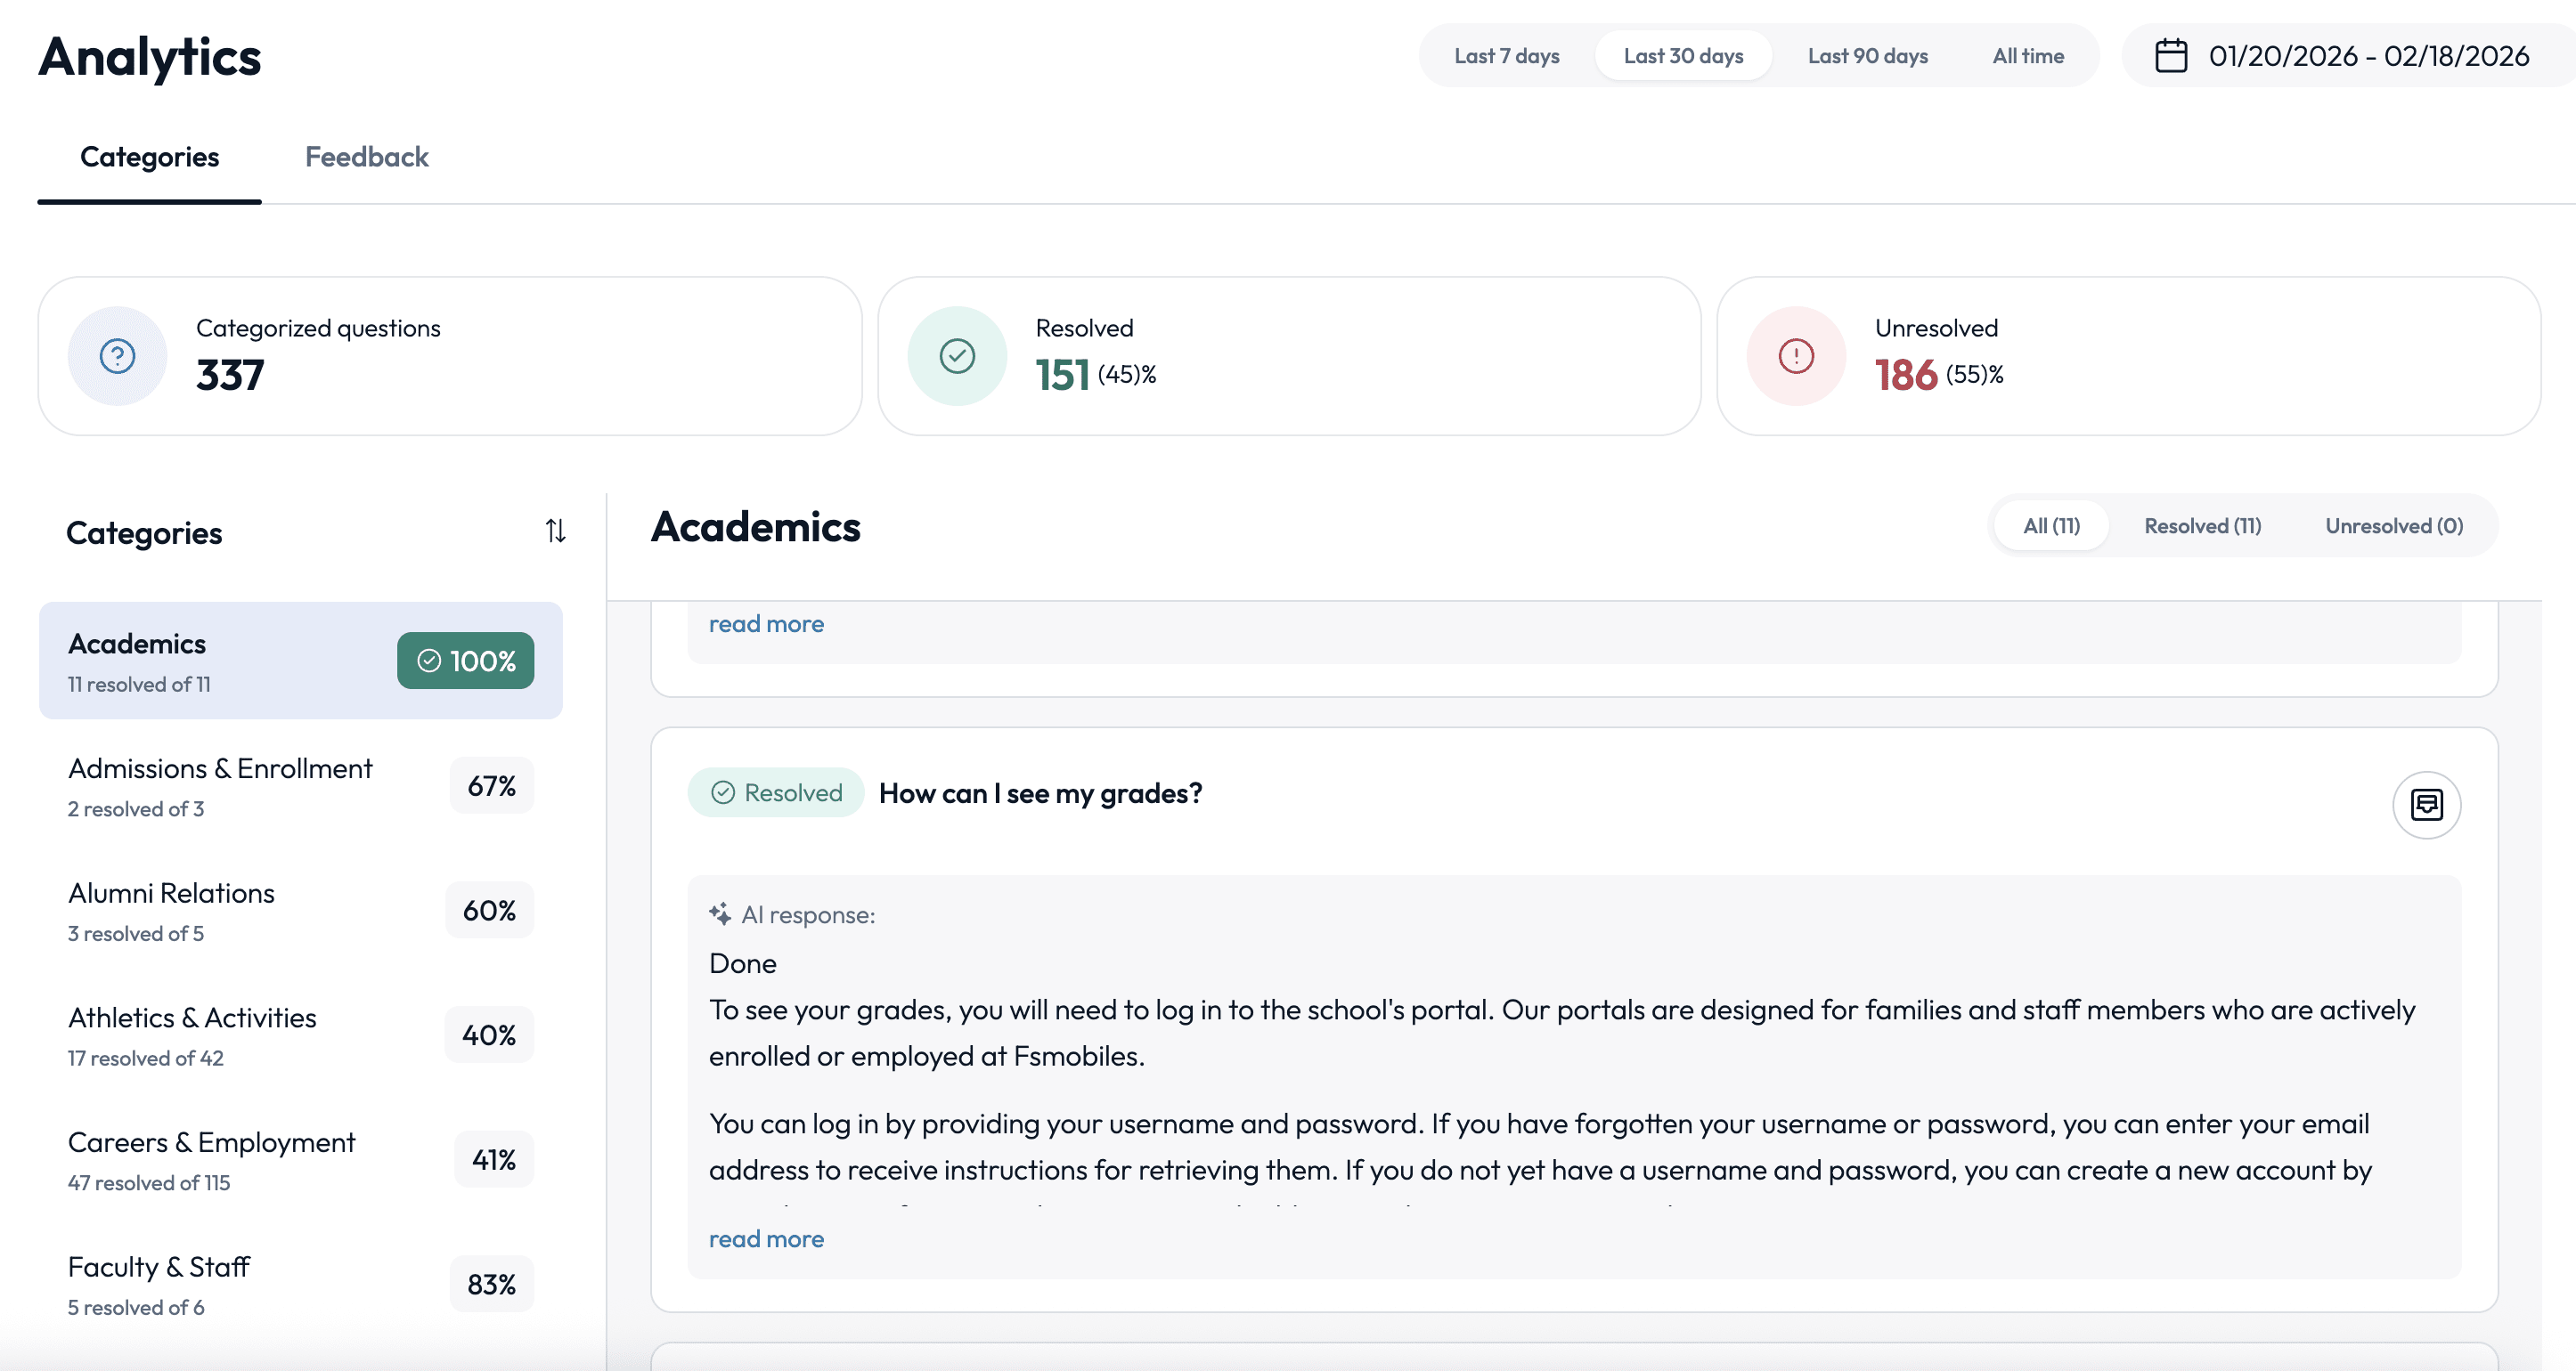This screenshot has height=1371, width=2576.
Task: Click the Categorized questions count 337
Action: 230,376
